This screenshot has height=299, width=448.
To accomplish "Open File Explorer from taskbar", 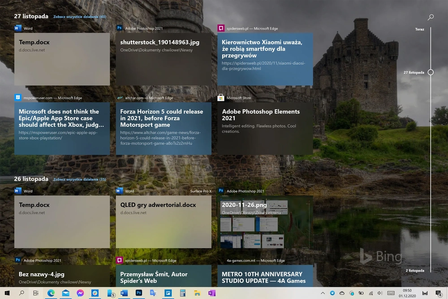I will (x=197, y=293).
